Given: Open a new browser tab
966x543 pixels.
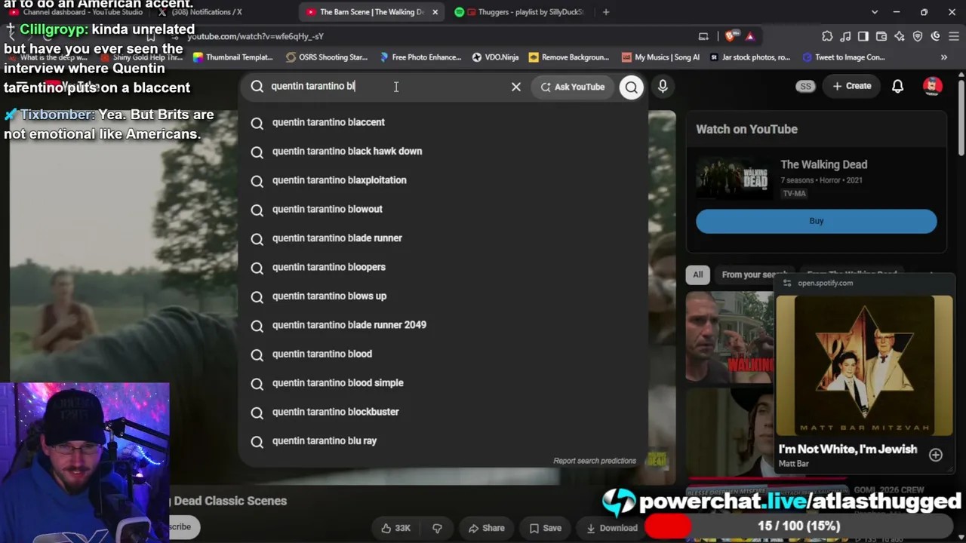Looking at the screenshot, I should (x=605, y=12).
